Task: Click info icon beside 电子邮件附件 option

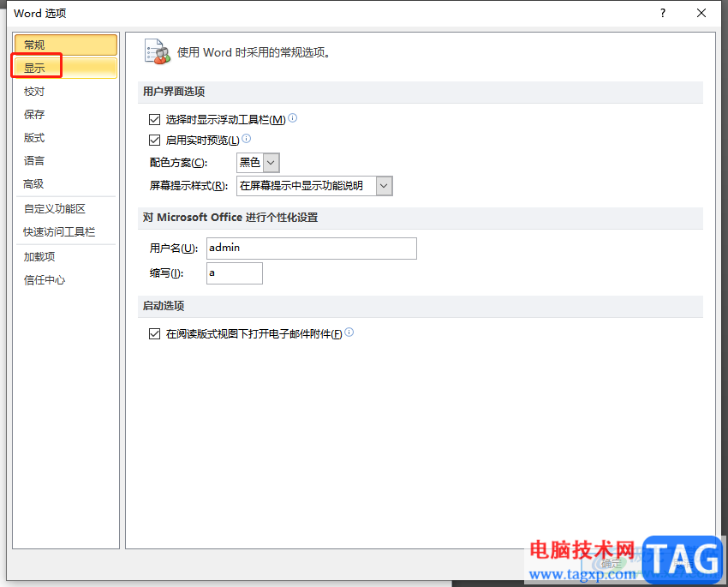Action: click(x=349, y=332)
